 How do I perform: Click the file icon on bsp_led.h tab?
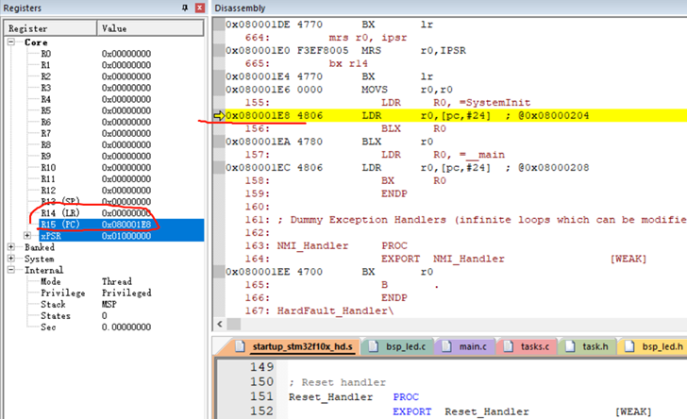click(x=629, y=346)
